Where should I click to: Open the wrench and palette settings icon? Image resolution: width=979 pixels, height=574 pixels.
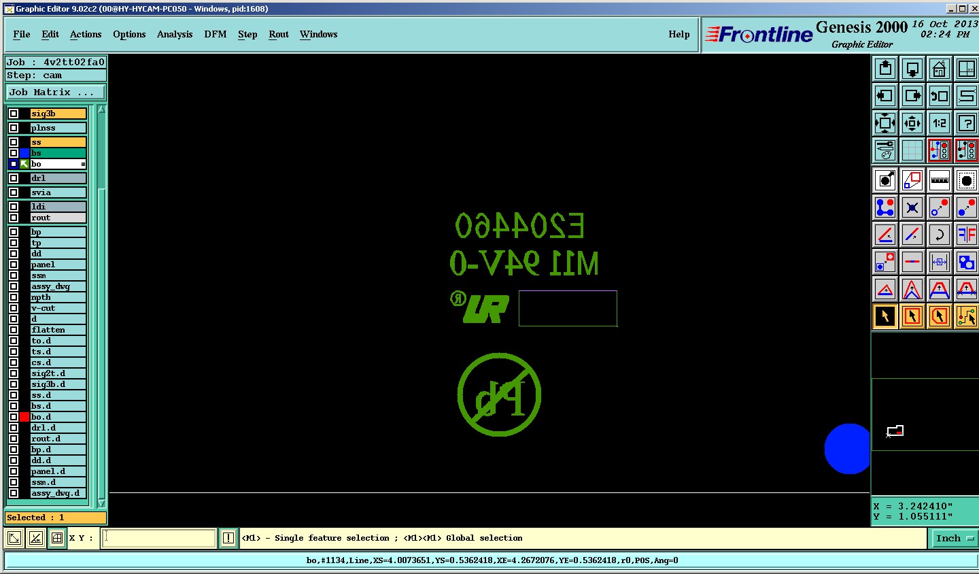click(885, 150)
